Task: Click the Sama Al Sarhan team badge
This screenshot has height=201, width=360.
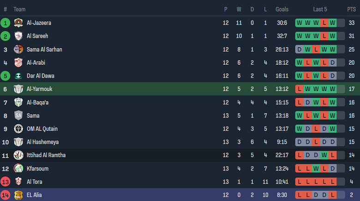Action: point(18,49)
